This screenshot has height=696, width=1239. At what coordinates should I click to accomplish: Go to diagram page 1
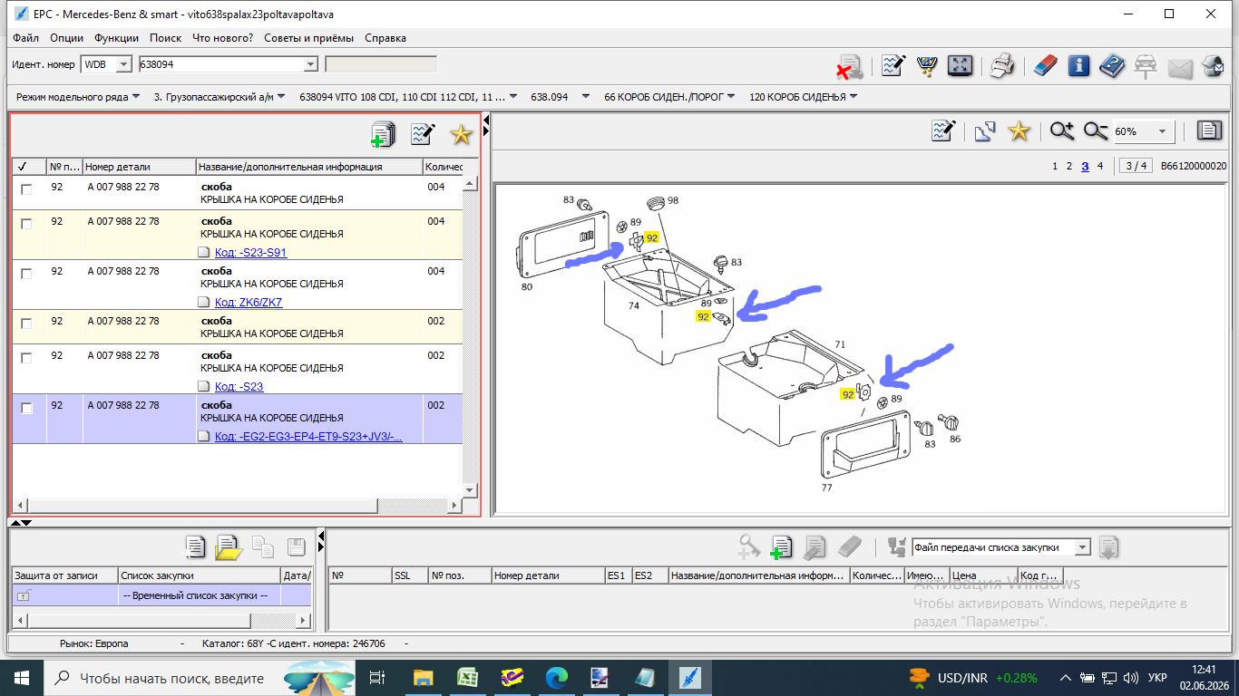coord(1055,166)
